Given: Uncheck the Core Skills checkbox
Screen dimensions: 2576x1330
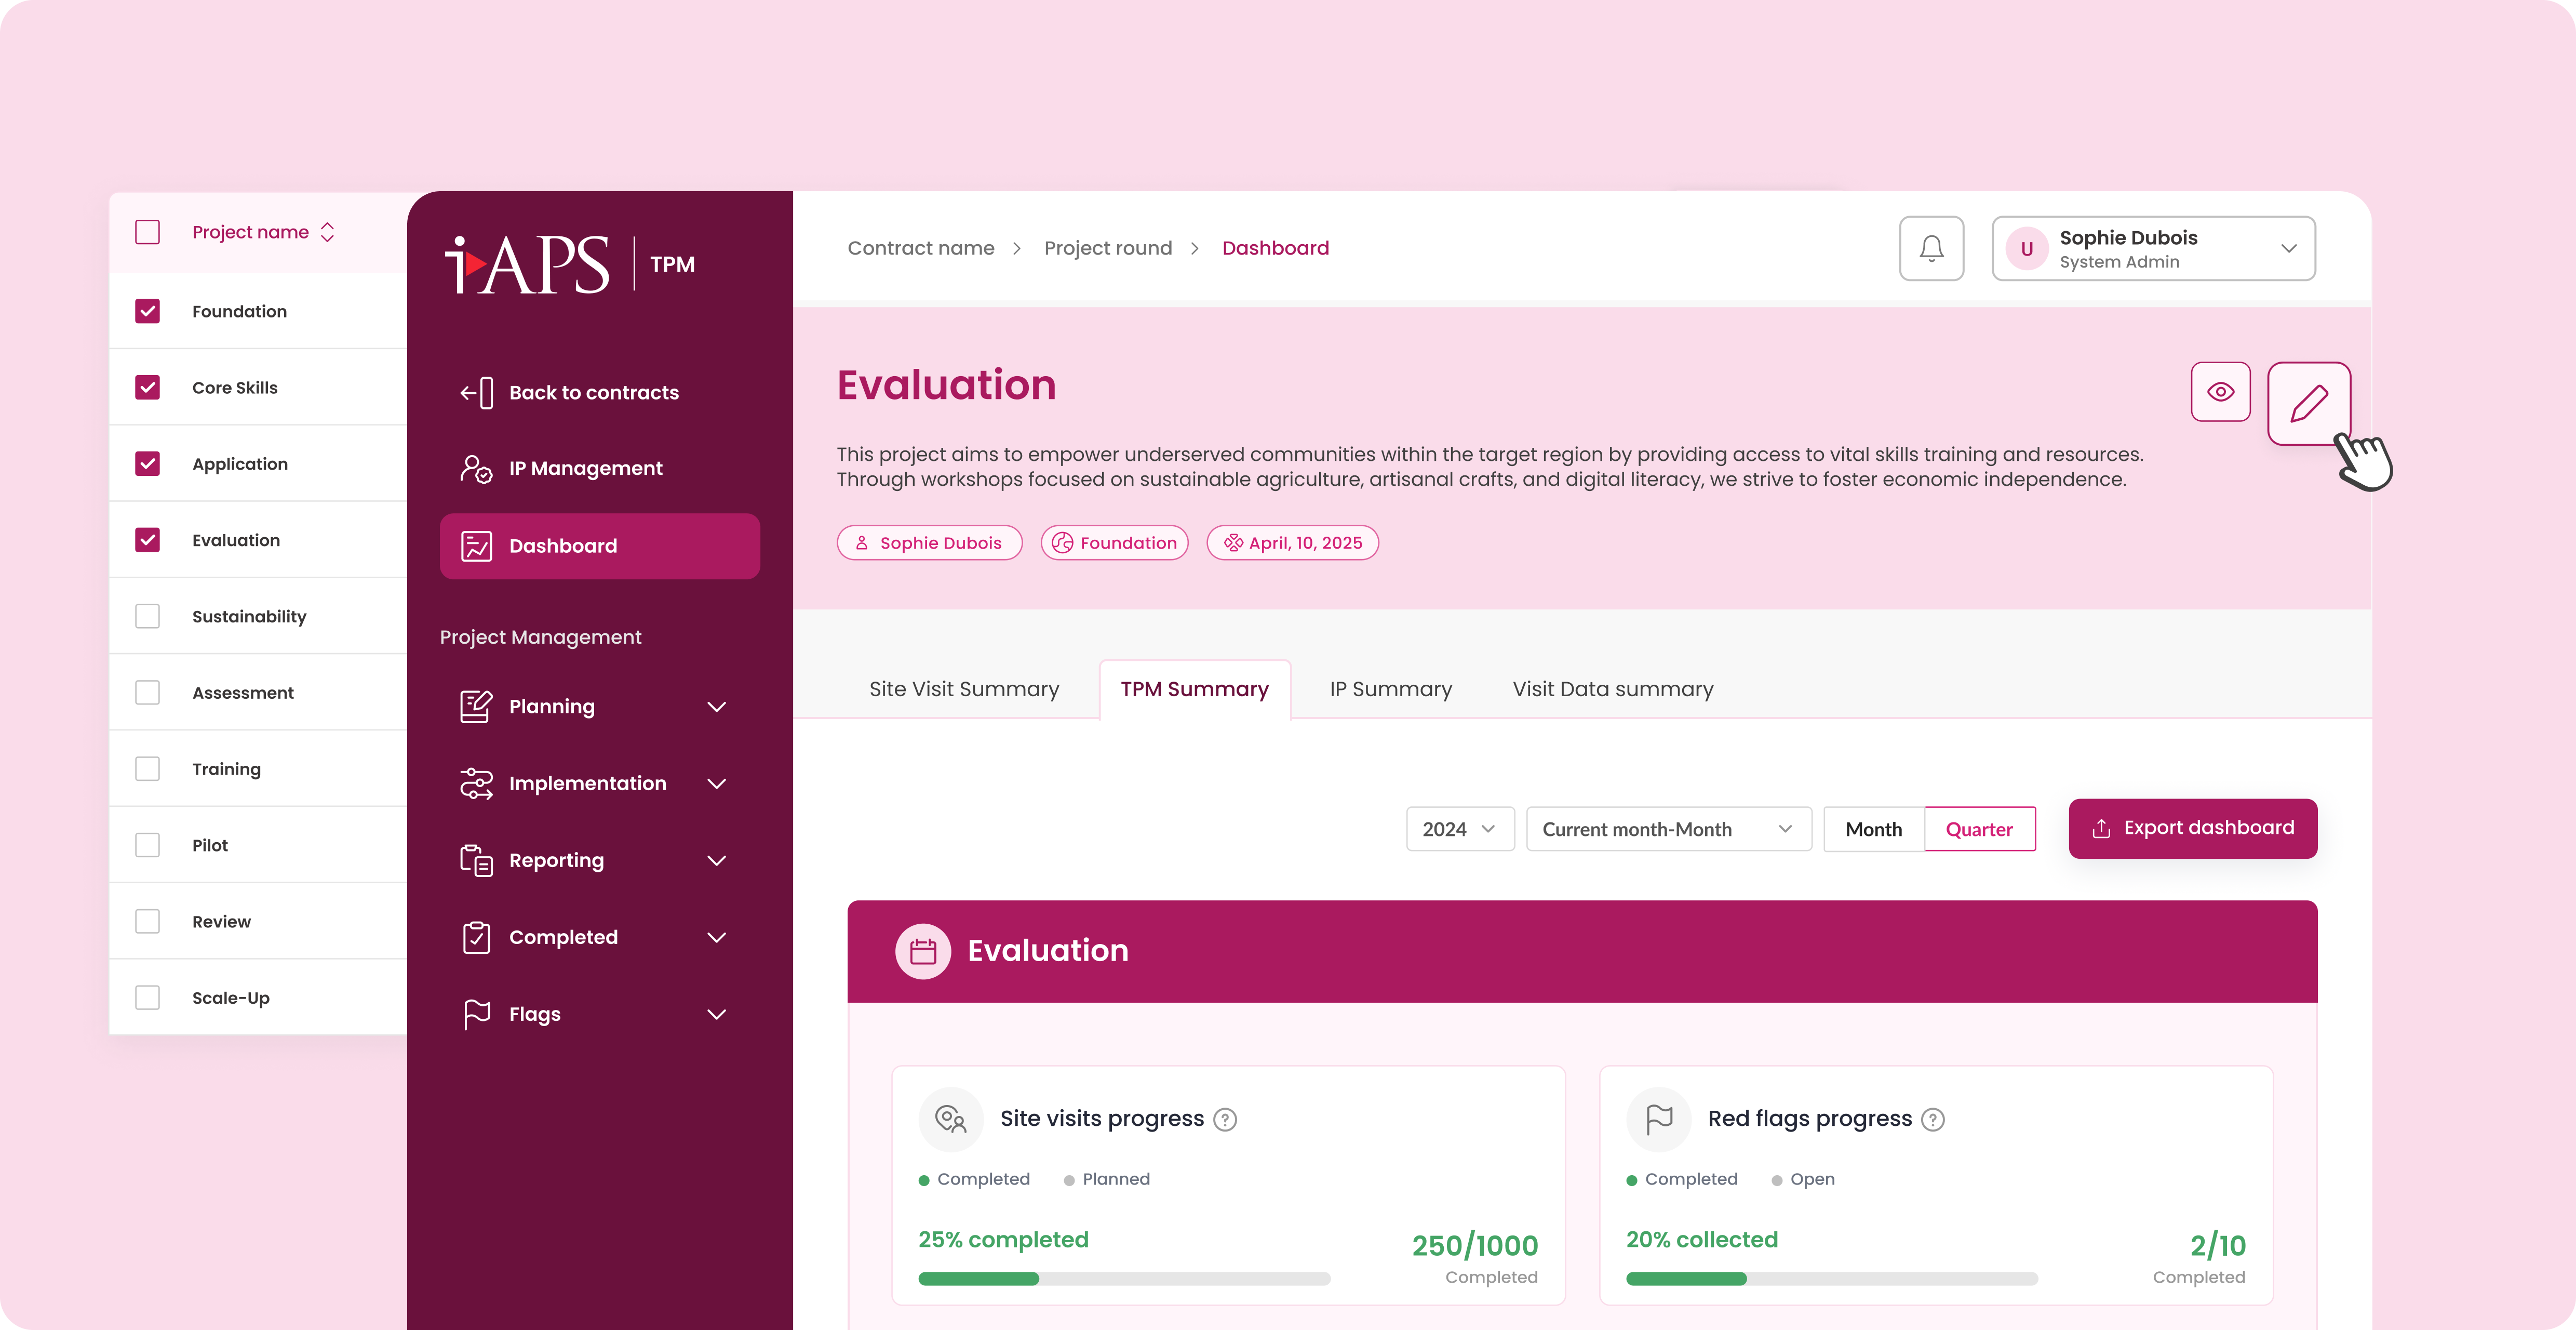Looking at the screenshot, I should tap(147, 387).
